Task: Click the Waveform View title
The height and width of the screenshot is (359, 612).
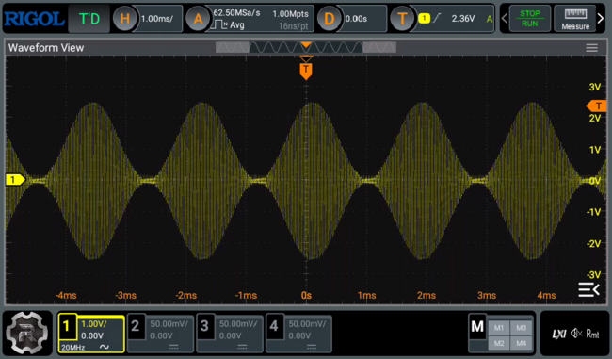Action: 46,48
